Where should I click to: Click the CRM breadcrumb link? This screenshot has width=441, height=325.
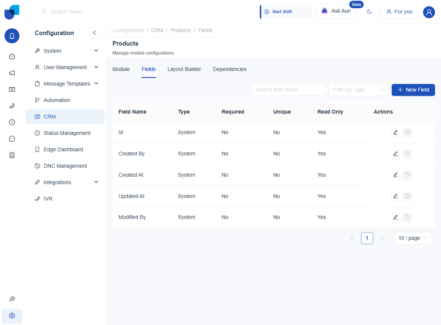point(157,30)
